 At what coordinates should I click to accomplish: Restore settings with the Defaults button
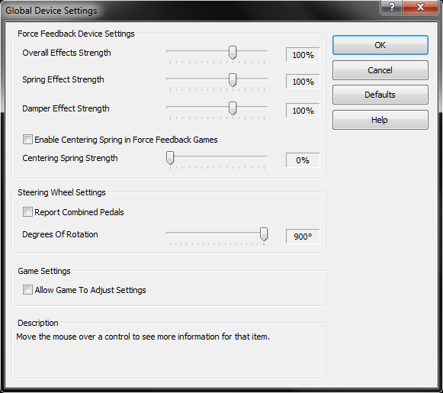pos(380,95)
